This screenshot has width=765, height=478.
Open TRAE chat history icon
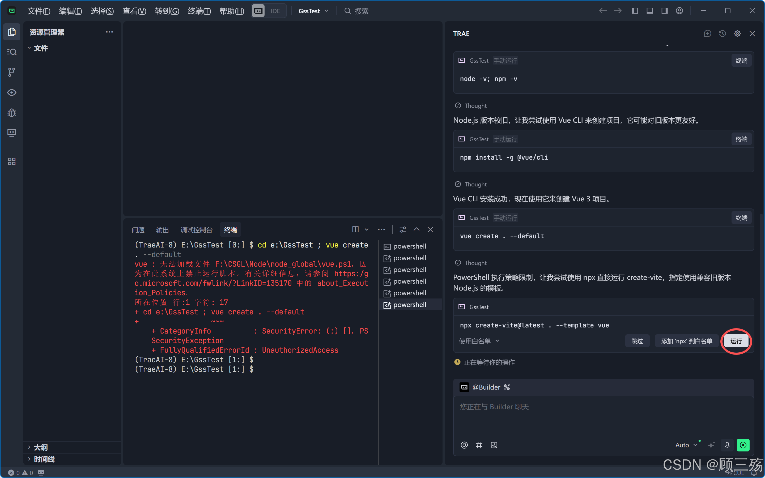(x=722, y=33)
